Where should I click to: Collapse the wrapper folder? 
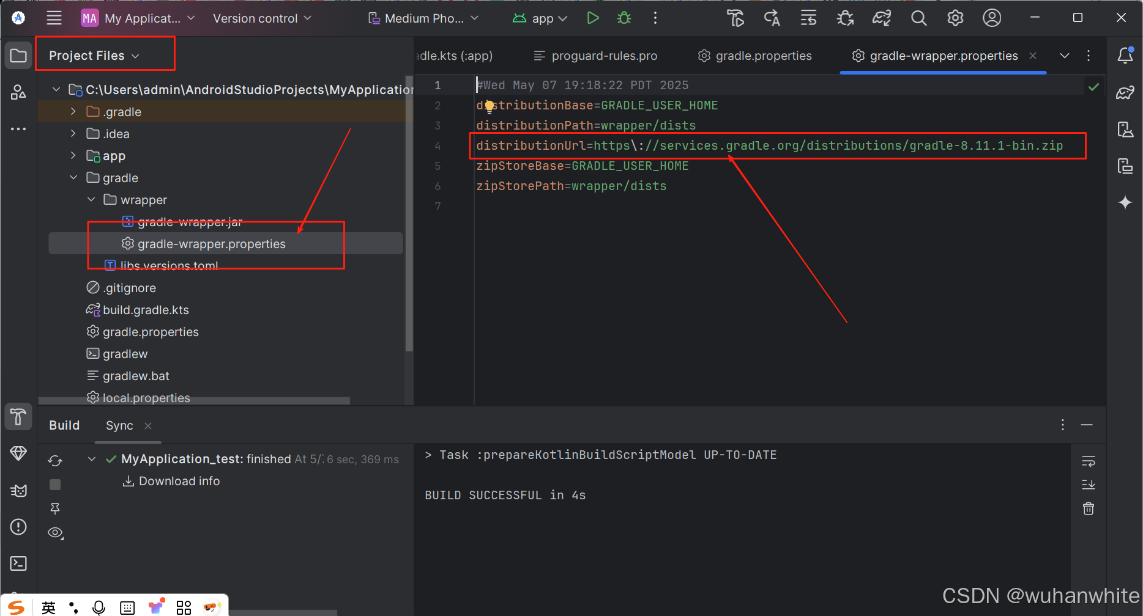(x=91, y=199)
